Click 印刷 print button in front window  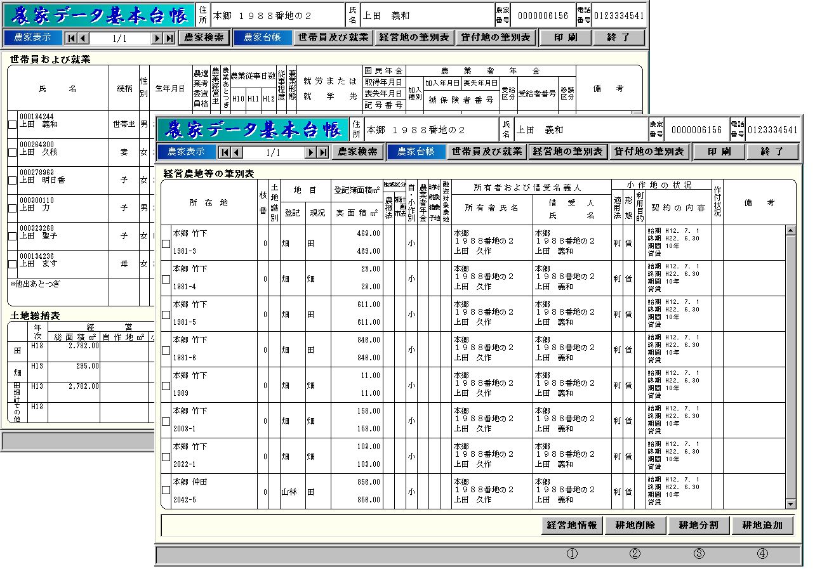pyautogui.click(x=719, y=152)
